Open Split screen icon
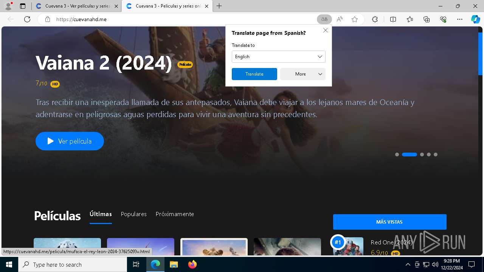The height and width of the screenshot is (272, 484). 393,19
